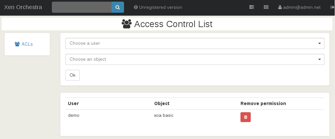Open the Choose an object select box
Viewport: 335px width, 139px height.
[x=195, y=59]
